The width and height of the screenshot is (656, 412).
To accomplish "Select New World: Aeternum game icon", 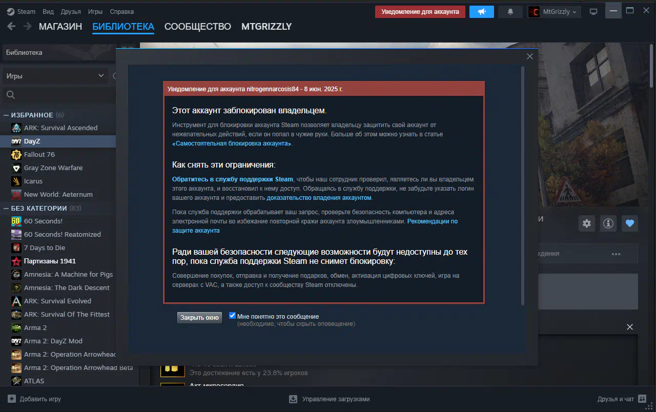I will [16, 194].
